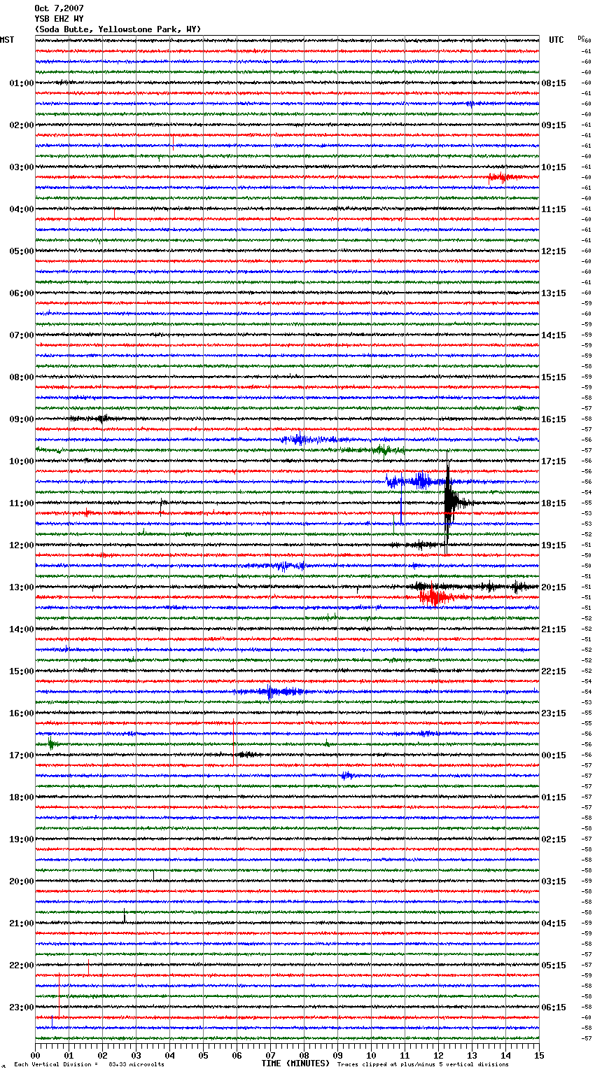The height and width of the screenshot is (1074, 595).
Task: Select the 12:00 MST time label
Action: pyautogui.click(x=21, y=545)
